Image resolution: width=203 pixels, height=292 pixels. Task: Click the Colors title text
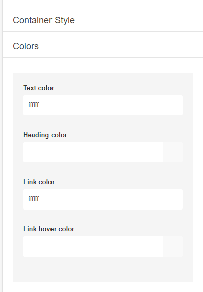click(x=26, y=46)
